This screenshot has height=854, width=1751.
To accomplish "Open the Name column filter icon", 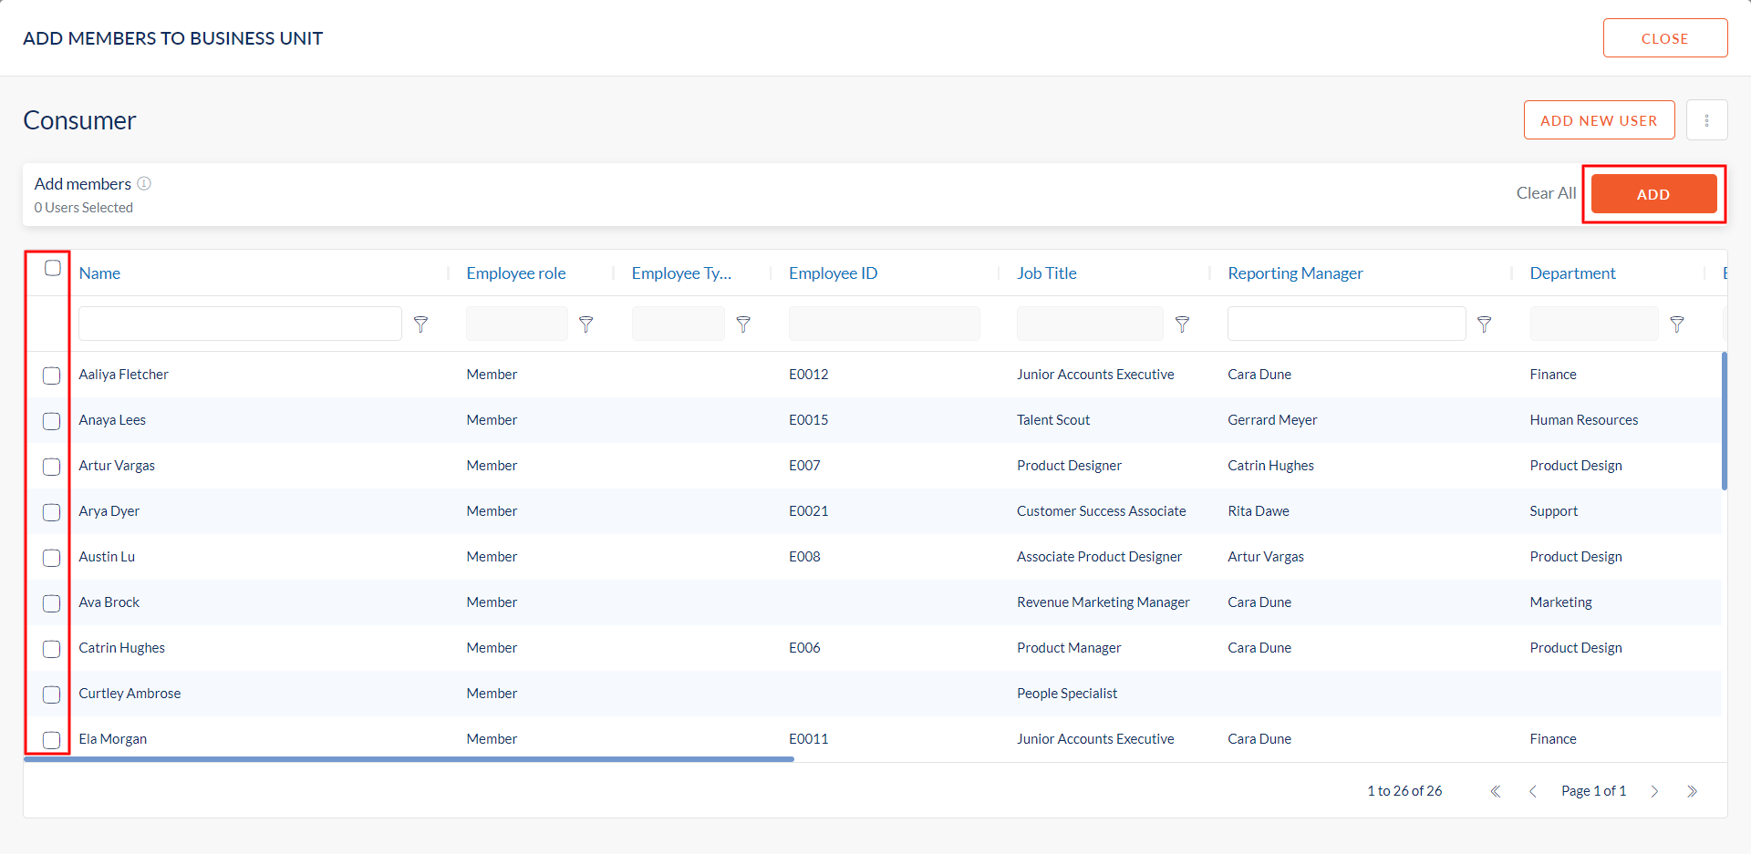I will (420, 324).
